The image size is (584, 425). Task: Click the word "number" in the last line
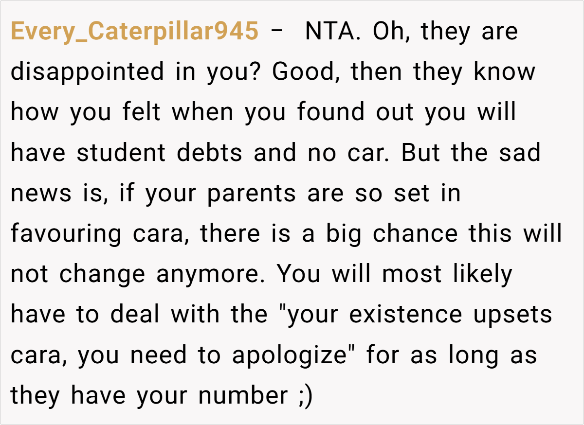point(243,395)
